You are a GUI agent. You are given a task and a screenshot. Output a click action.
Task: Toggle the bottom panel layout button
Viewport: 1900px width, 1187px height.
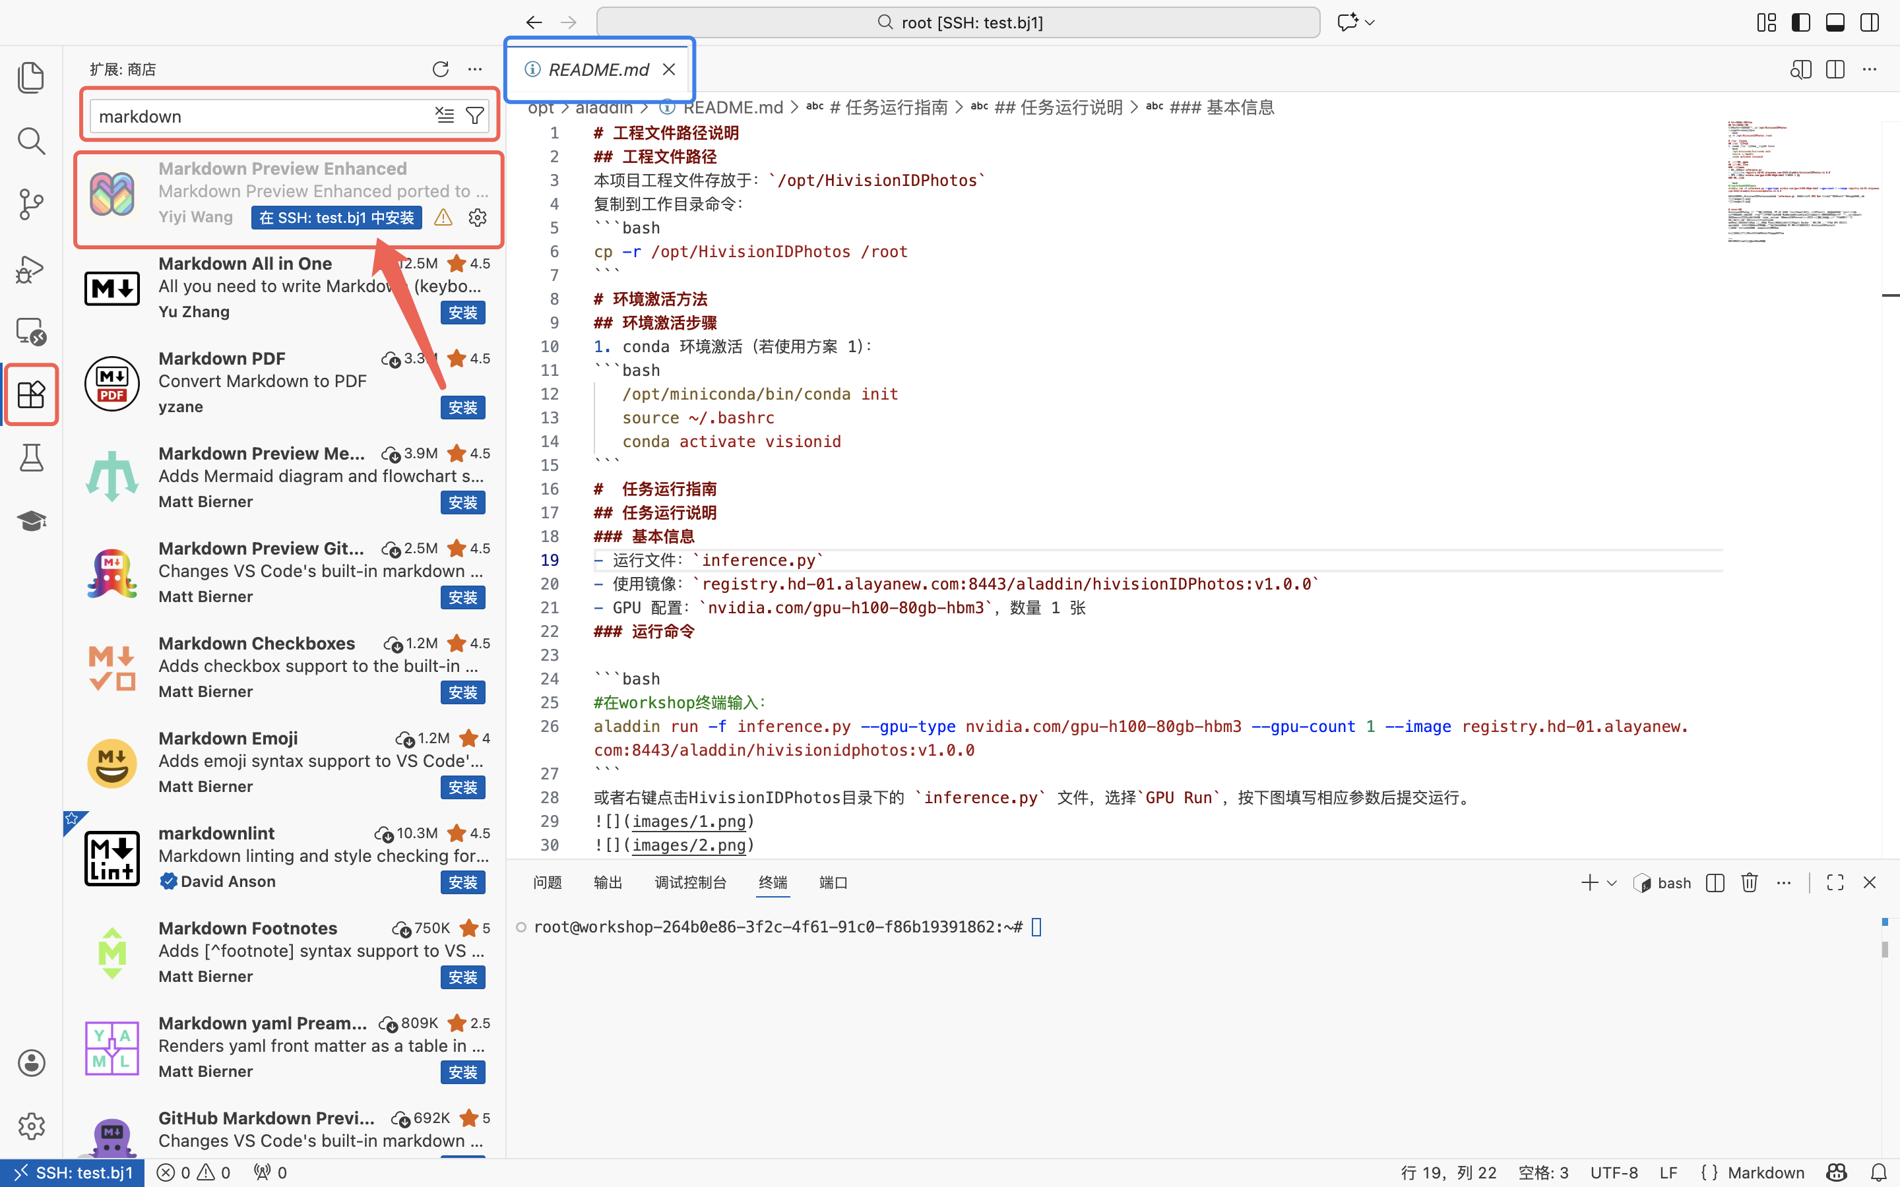pos(1835,23)
